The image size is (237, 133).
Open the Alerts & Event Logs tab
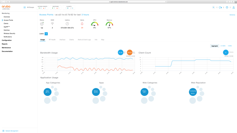tap(84, 40)
